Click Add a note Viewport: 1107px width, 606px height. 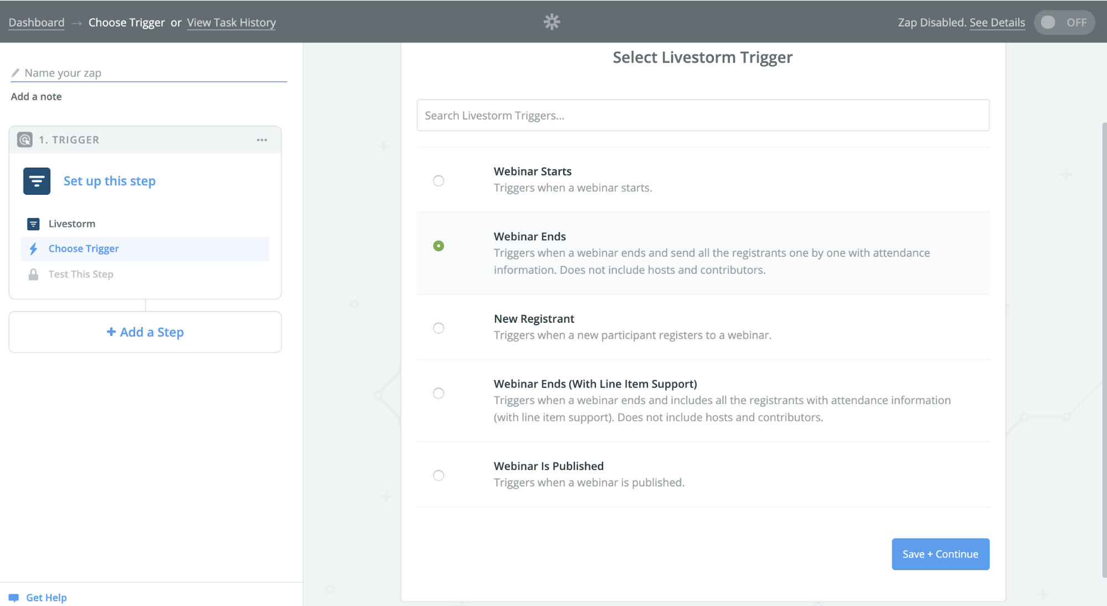click(x=37, y=96)
